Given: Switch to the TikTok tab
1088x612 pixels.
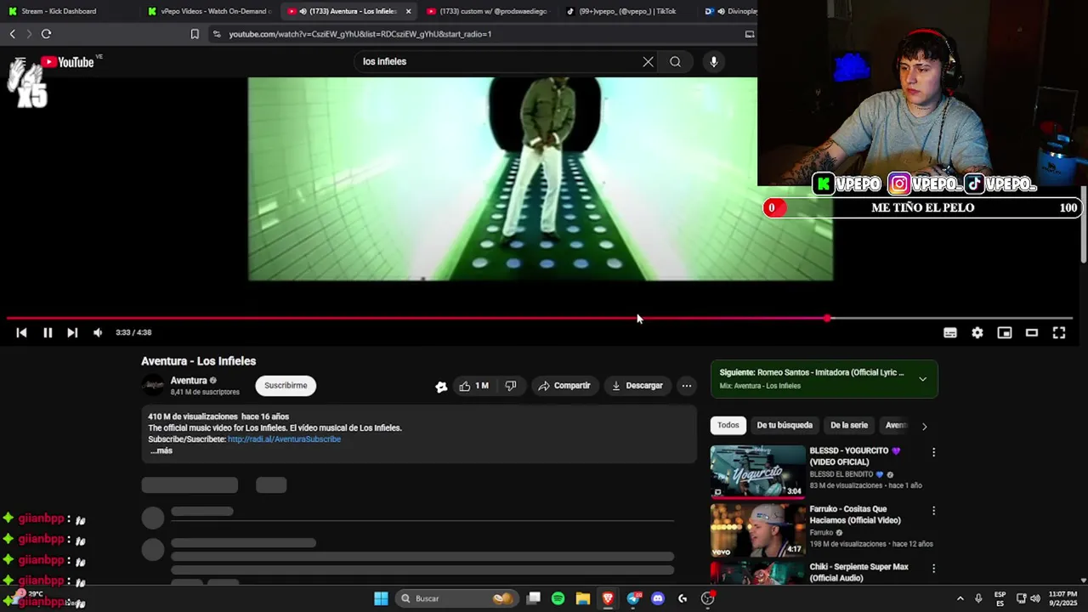Looking at the screenshot, I should coord(629,11).
